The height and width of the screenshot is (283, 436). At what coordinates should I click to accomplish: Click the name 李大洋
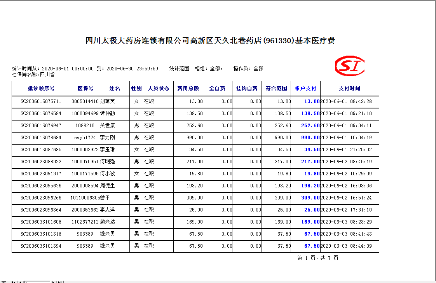tap(108, 210)
